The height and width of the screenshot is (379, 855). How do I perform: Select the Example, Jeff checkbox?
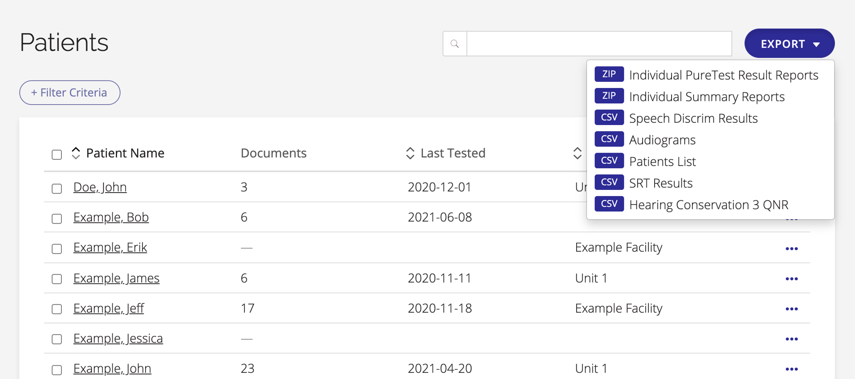(57, 309)
